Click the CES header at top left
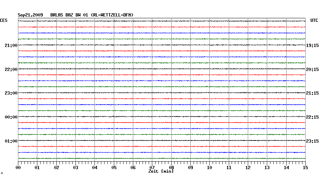 [x=4, y=21]
